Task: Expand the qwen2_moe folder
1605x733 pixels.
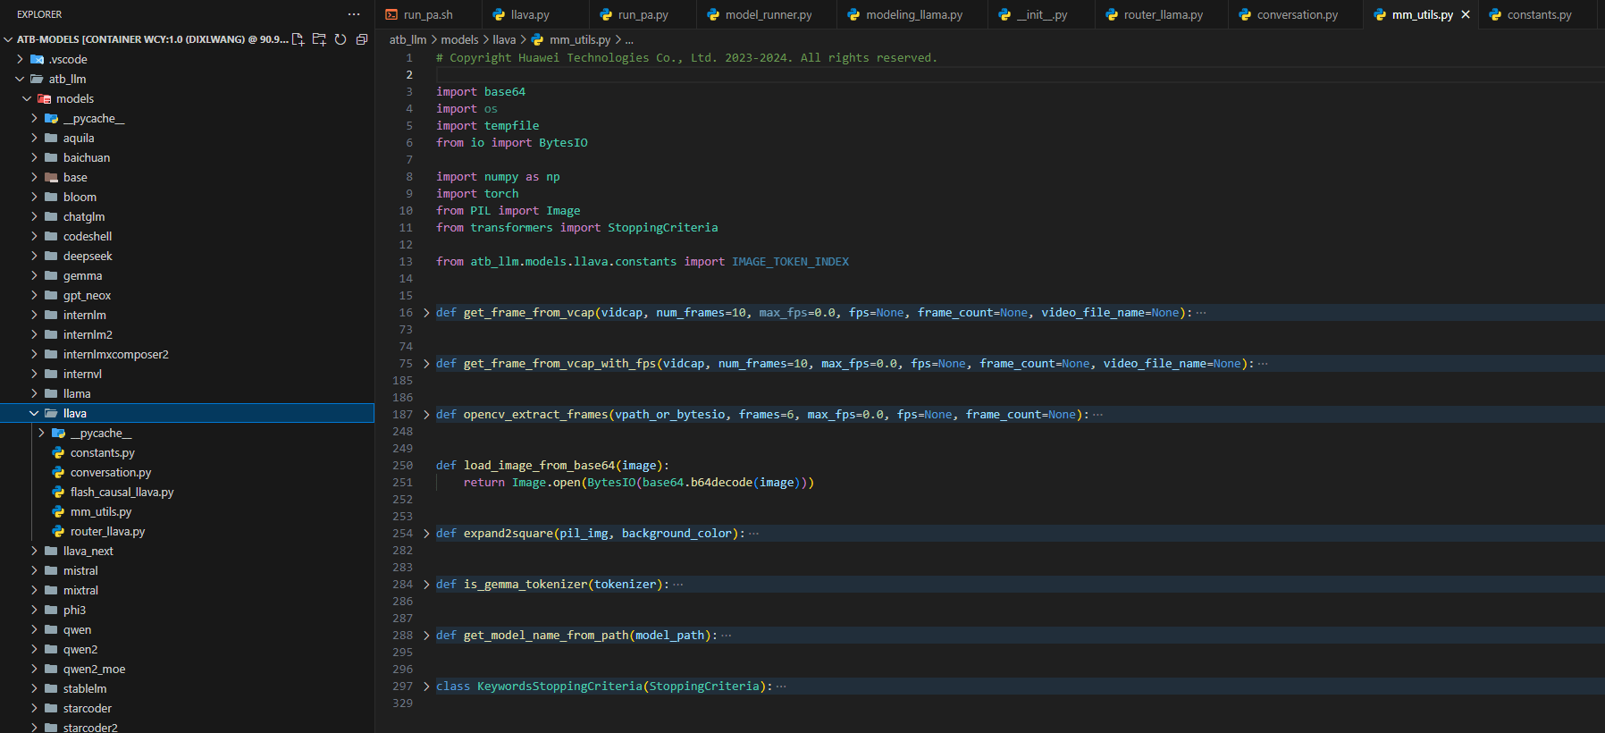Action: 34,669
